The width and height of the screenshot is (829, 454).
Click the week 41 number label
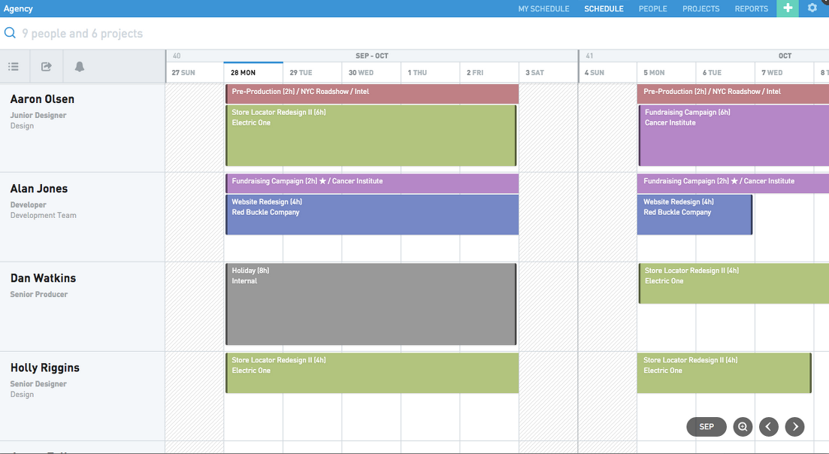589,56
